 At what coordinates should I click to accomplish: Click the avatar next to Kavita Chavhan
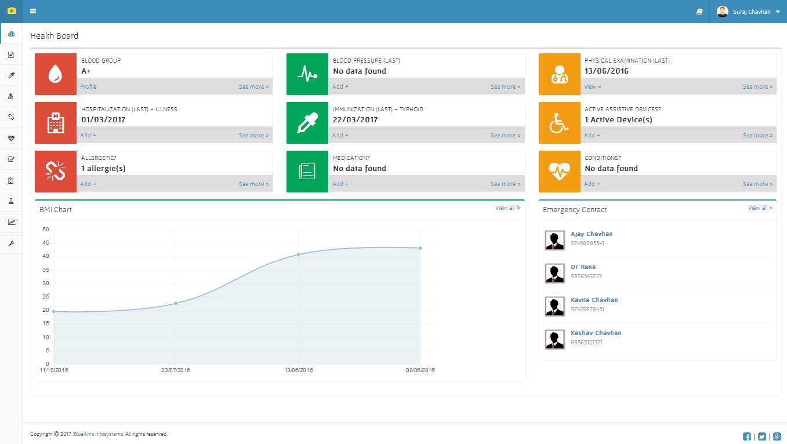point(555,306)
